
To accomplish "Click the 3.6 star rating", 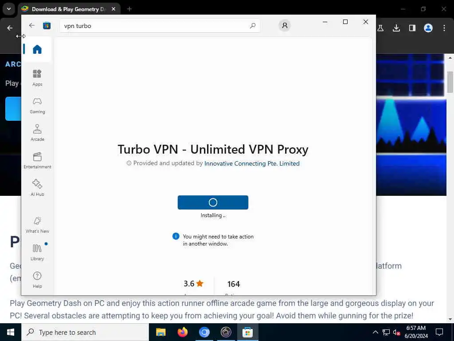I will click(x=193, y=284).
